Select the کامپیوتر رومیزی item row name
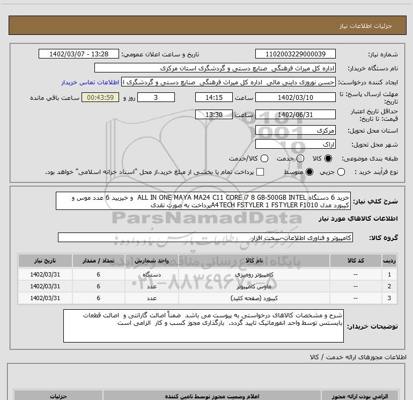The image size is (413, 400). click(x=254, y=274)
